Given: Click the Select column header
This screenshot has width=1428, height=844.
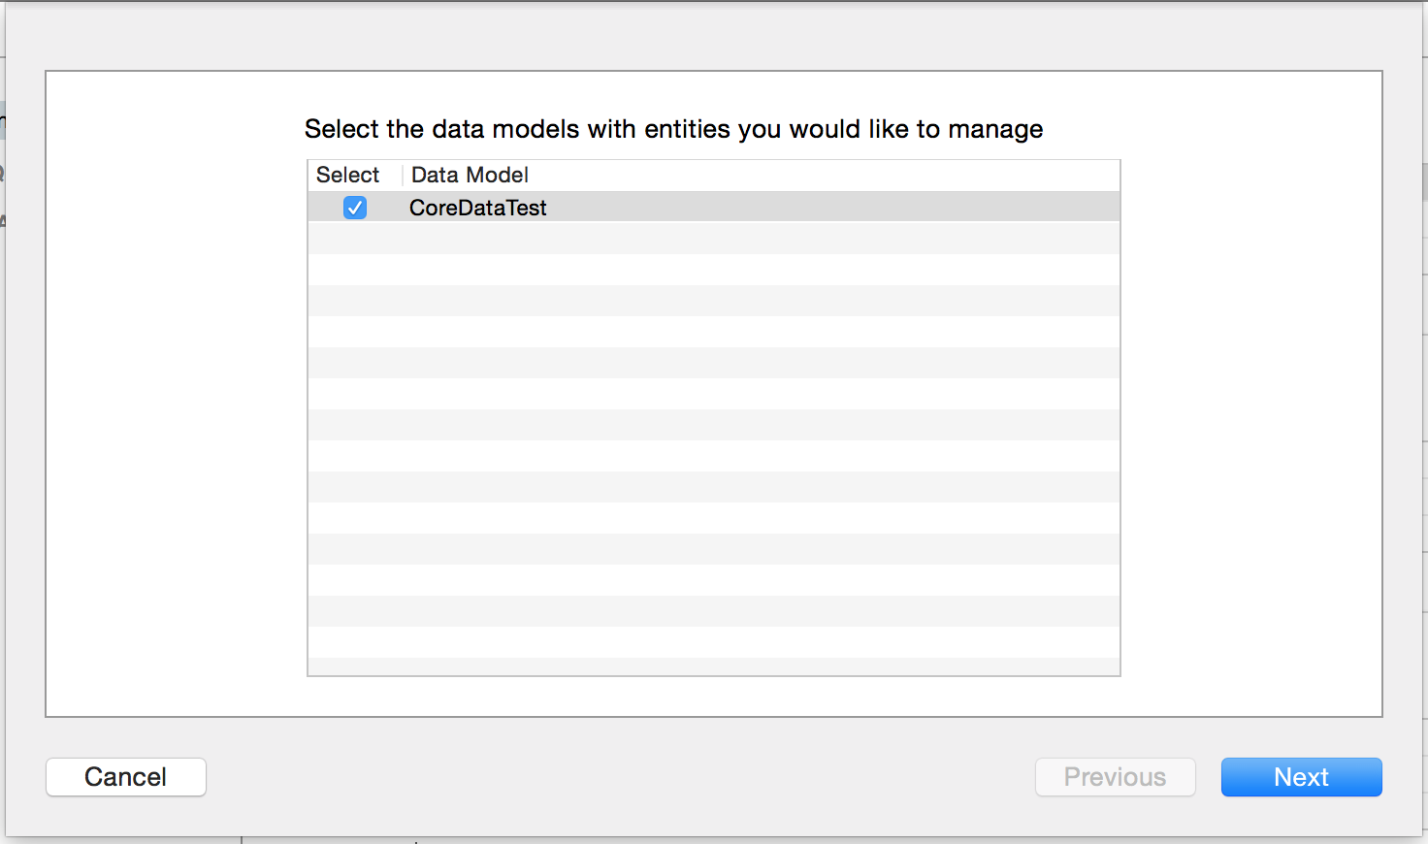Looking at the screenshot, I should 347,175.
